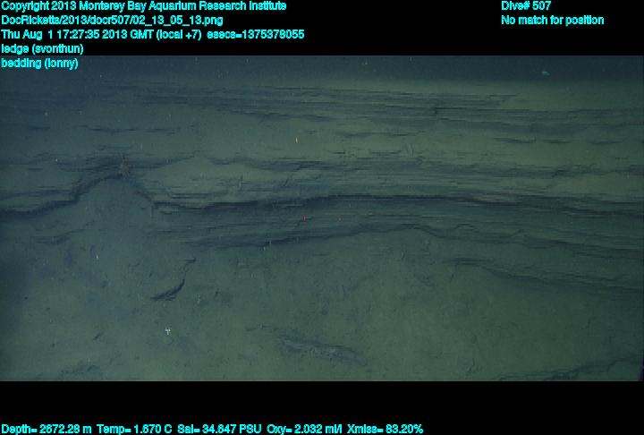
Task: Click the 'Oxy= 2.032 ml/l' reading
Action: [x=304, y=430]
